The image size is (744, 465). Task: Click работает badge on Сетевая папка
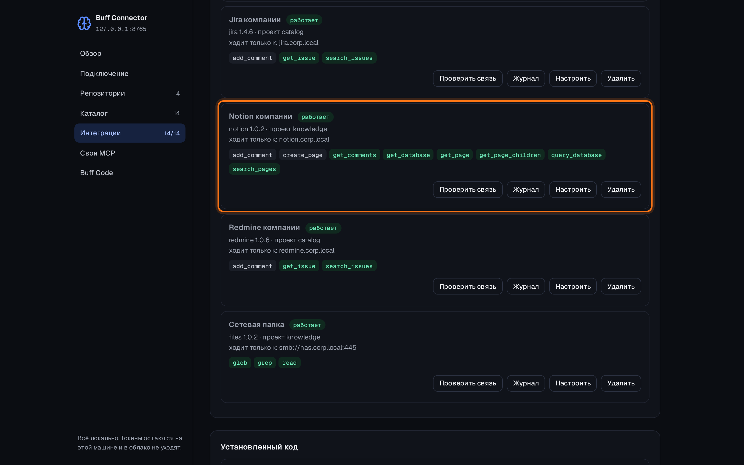pyautogui.click(x=307, y=325)
